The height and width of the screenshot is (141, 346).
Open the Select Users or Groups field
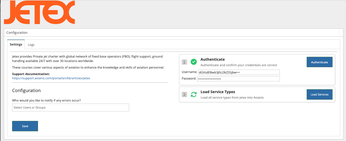tap(71, 108)
